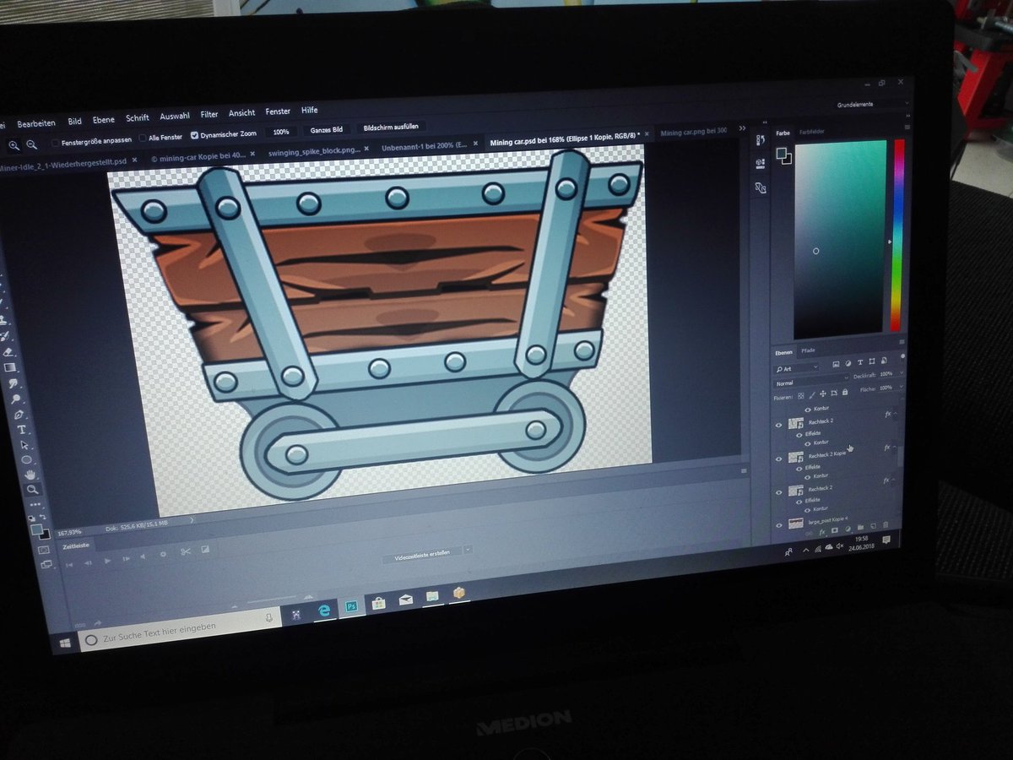Image resolution: width=1013 pixels, height=760 pixels.
Task: Toggle Kontur effect eye under Rechteck 2 Kopie
Action: click(807, 477)
